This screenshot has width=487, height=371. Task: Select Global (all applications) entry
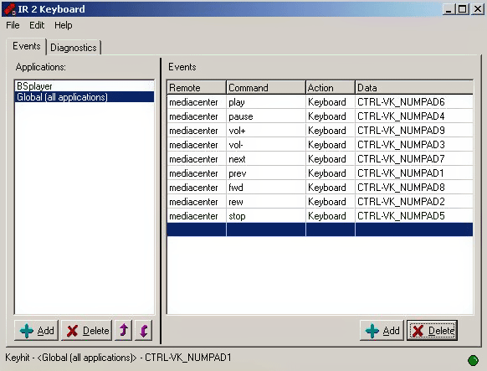click(x=85, y=97)
